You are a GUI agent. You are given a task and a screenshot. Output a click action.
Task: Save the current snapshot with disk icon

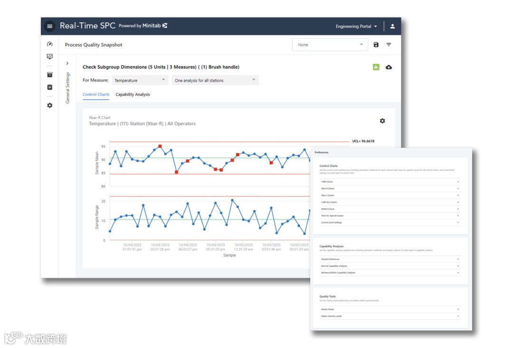(x=376, y=45)
